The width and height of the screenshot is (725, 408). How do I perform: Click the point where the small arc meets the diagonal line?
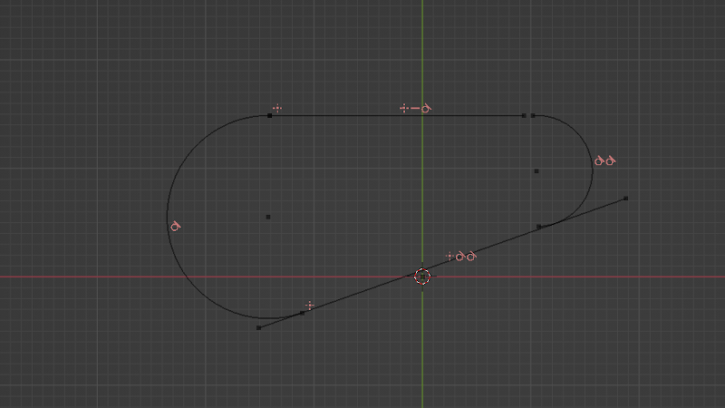pos(539,227)
